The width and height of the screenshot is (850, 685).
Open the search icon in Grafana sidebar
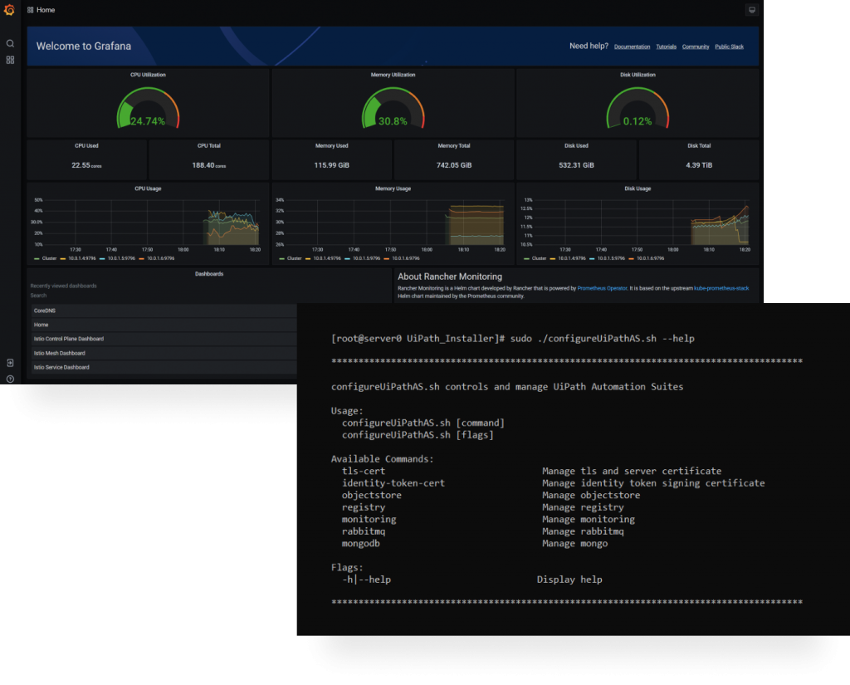click(10, 43)
